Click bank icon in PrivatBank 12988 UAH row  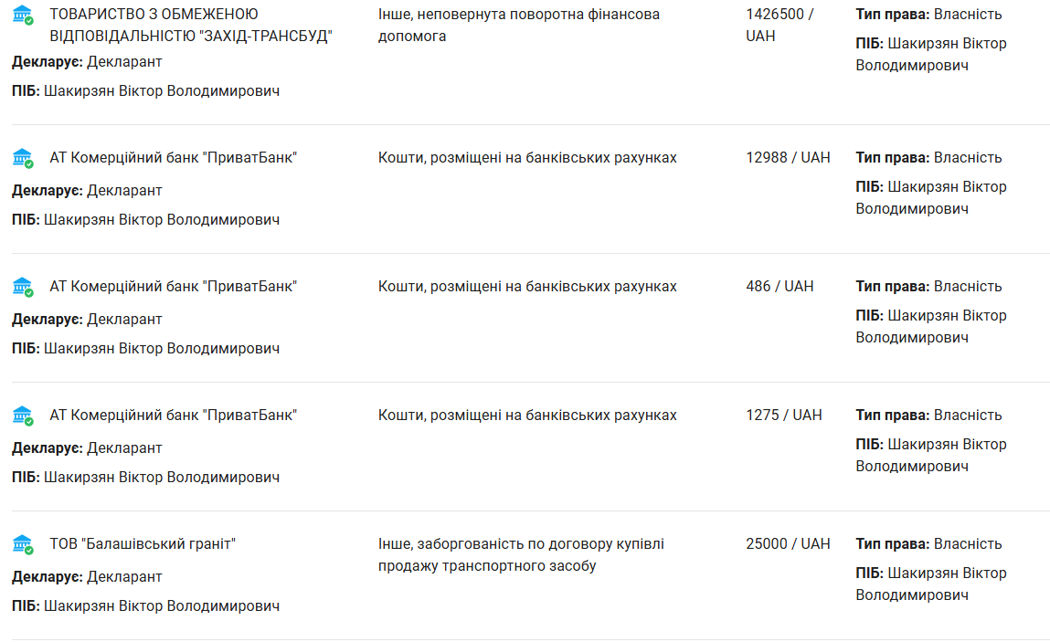(23, 158)
